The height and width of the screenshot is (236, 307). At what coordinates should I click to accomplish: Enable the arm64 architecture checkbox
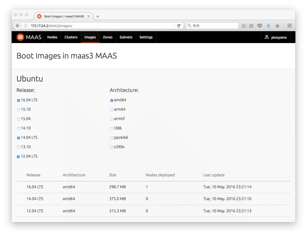pyautogui.click(x=112, y=110)
